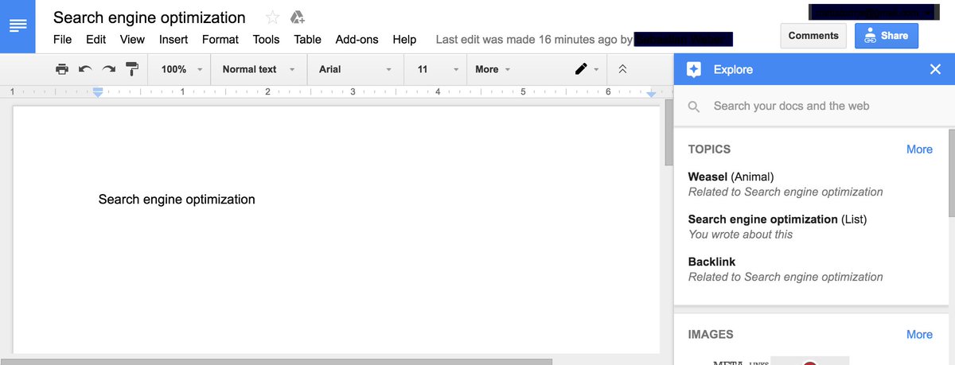955x365 pixels.
Task: Open the Normal text style dropdown
Action: [x=259, y=69]
